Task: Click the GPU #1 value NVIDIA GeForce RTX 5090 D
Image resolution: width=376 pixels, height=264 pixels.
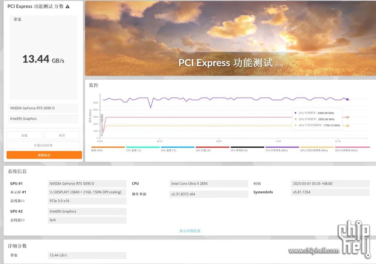Action: (x=87, y=184)
